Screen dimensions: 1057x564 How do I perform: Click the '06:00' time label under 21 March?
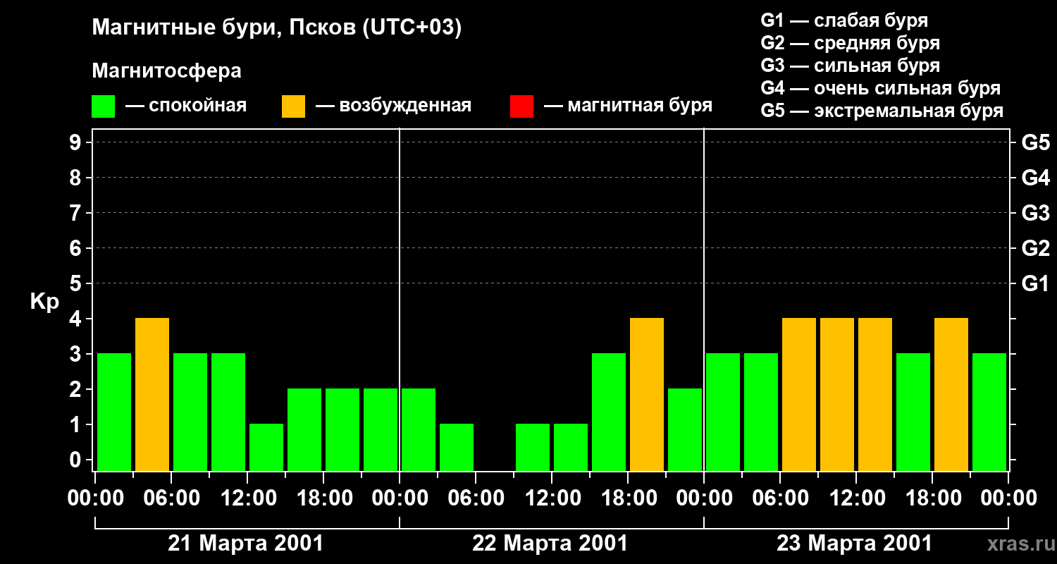[x=171, y=498]
